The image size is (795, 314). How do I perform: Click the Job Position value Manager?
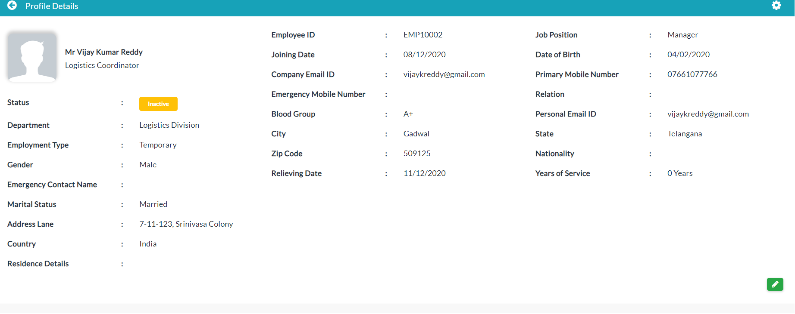coord(682,35)
